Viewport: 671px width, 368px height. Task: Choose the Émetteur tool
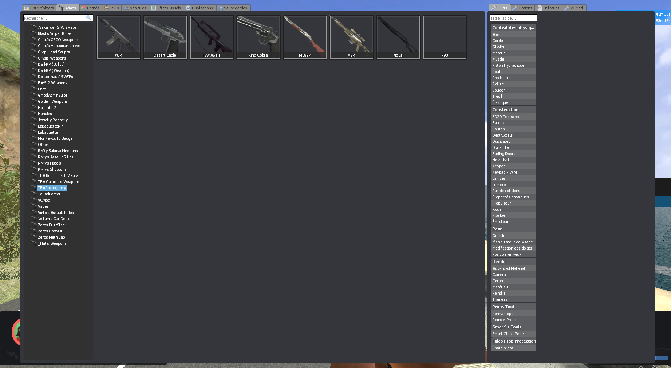point(513,222)
